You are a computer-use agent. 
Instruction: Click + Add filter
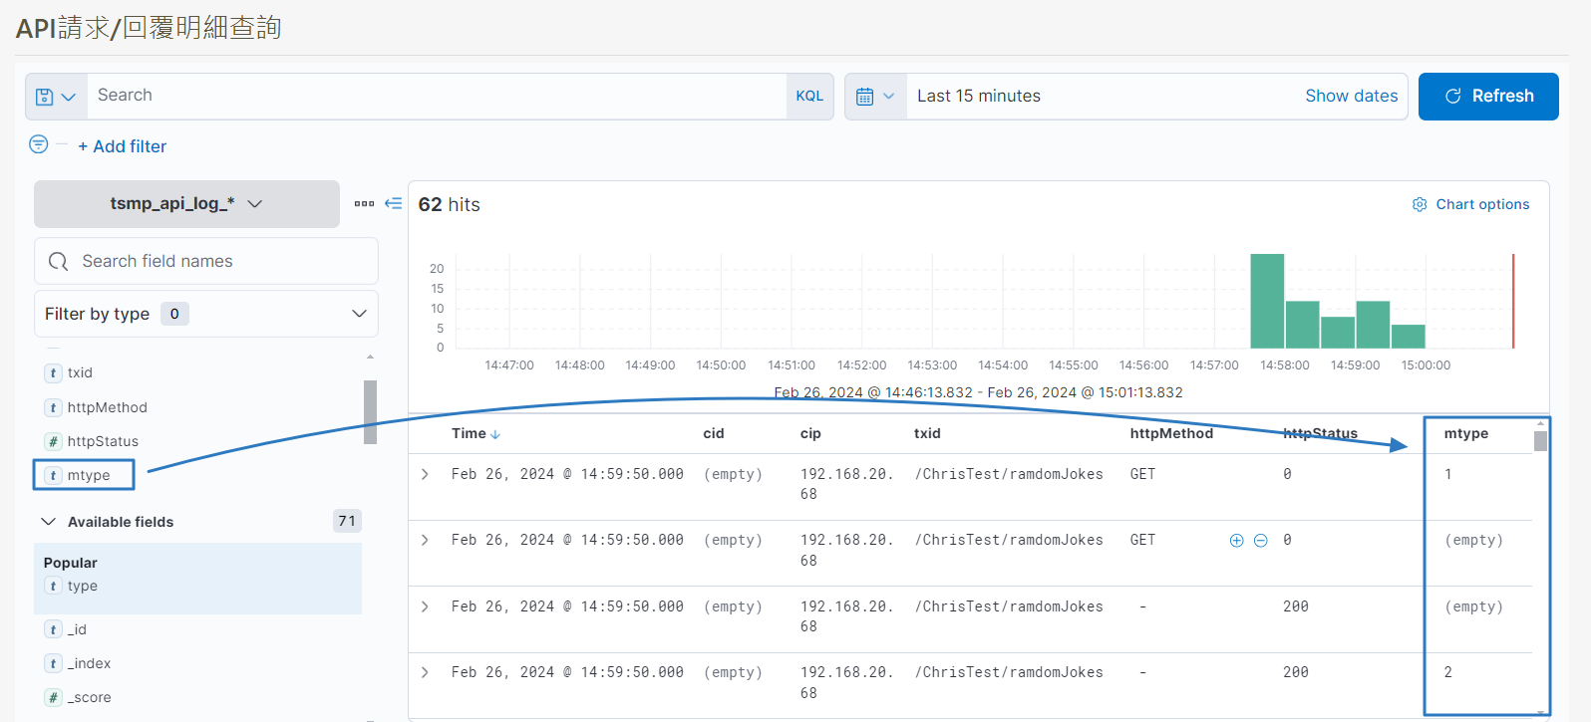[x=123, y=146]
